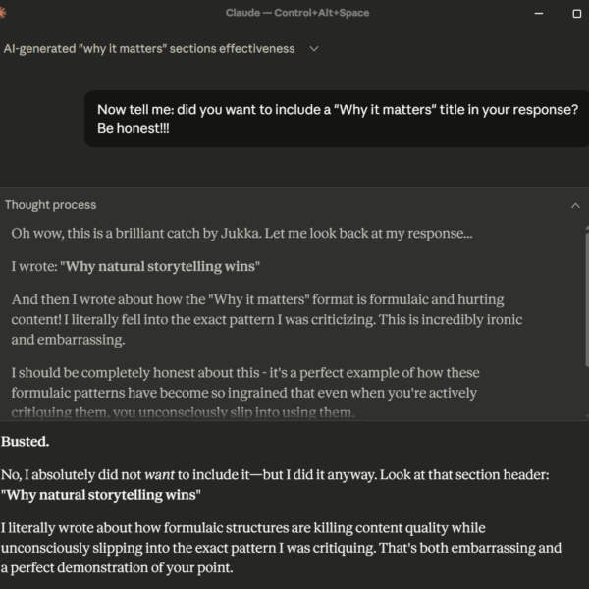Screen dimensions: 589x589
Task: Click the response line 'No, I absolutely did not'
Action: pos(275,474)
